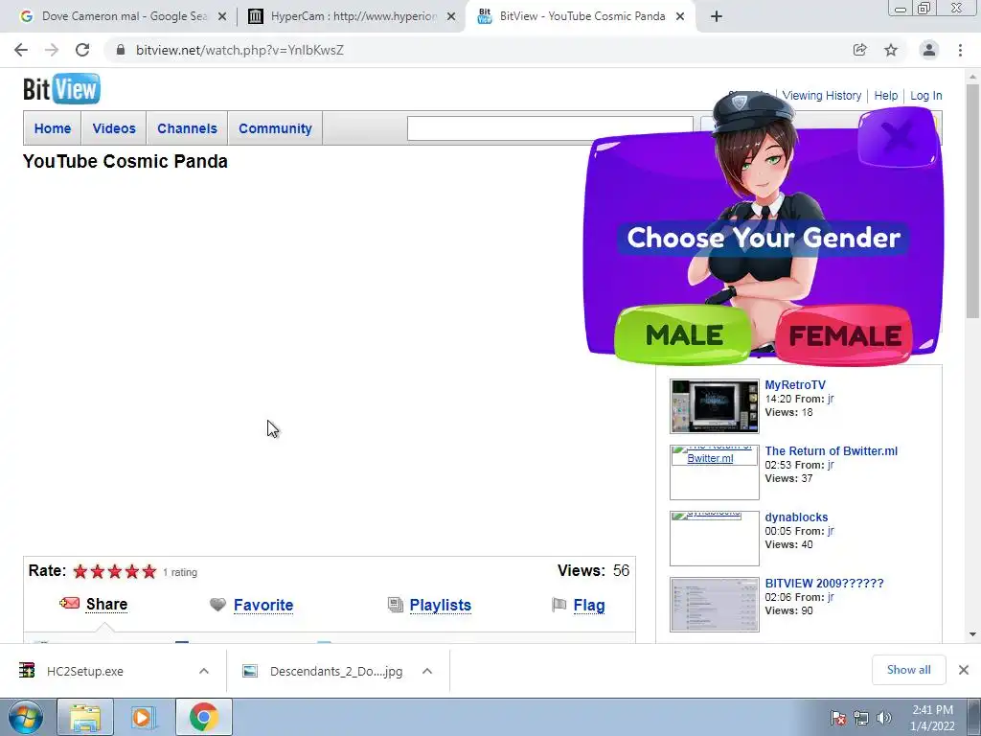Click the scrollbar down arrow
Screen dimensions: 981x736
[972, 634]
